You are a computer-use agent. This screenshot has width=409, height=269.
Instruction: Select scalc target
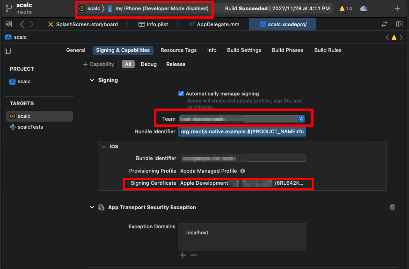(39, 116)
